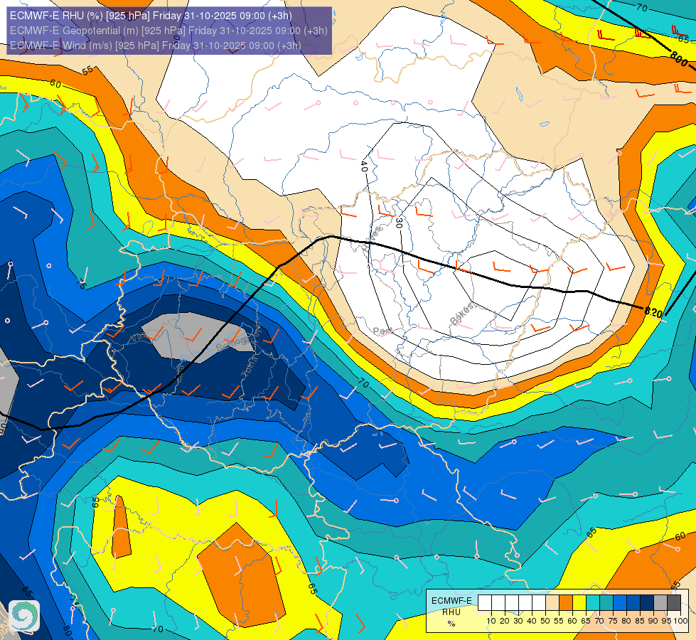696x640 pixels.
Task: Click the 85 humidity contour label
Action: pos(26,592)
